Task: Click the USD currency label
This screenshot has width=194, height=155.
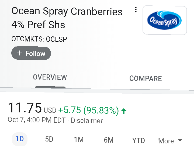Action: pyautogui.click(x=50, y=110)
